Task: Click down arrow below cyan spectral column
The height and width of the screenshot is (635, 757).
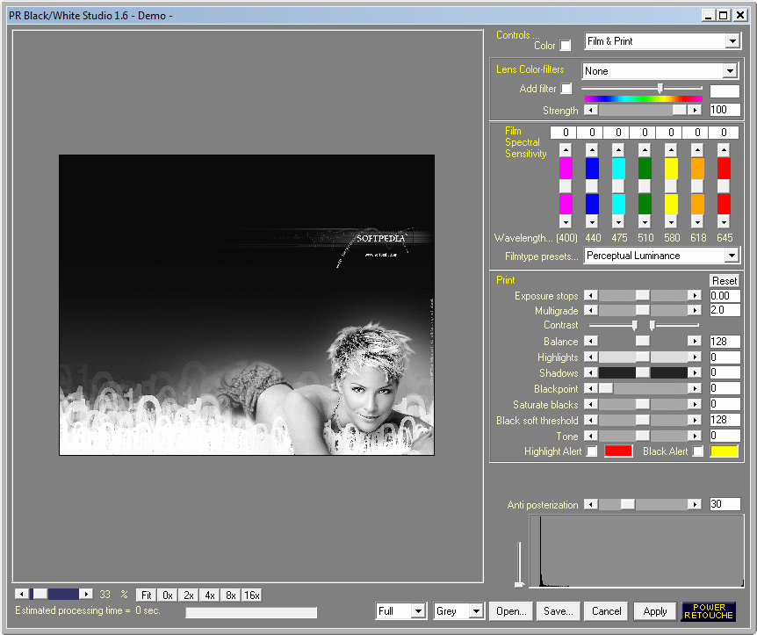Action: point(618,221)
